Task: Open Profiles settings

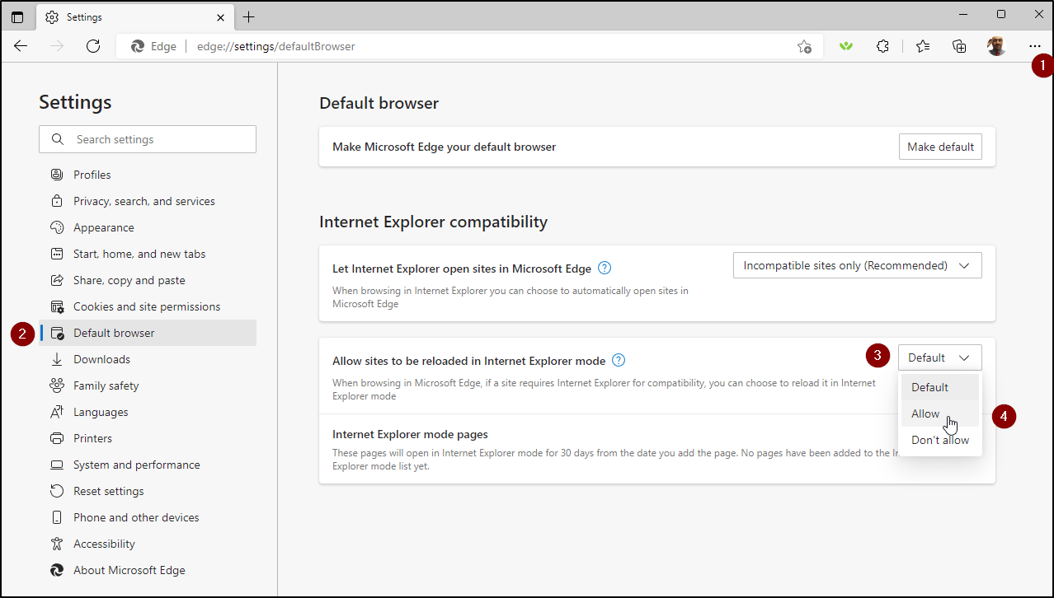Action: pos(148,175)
